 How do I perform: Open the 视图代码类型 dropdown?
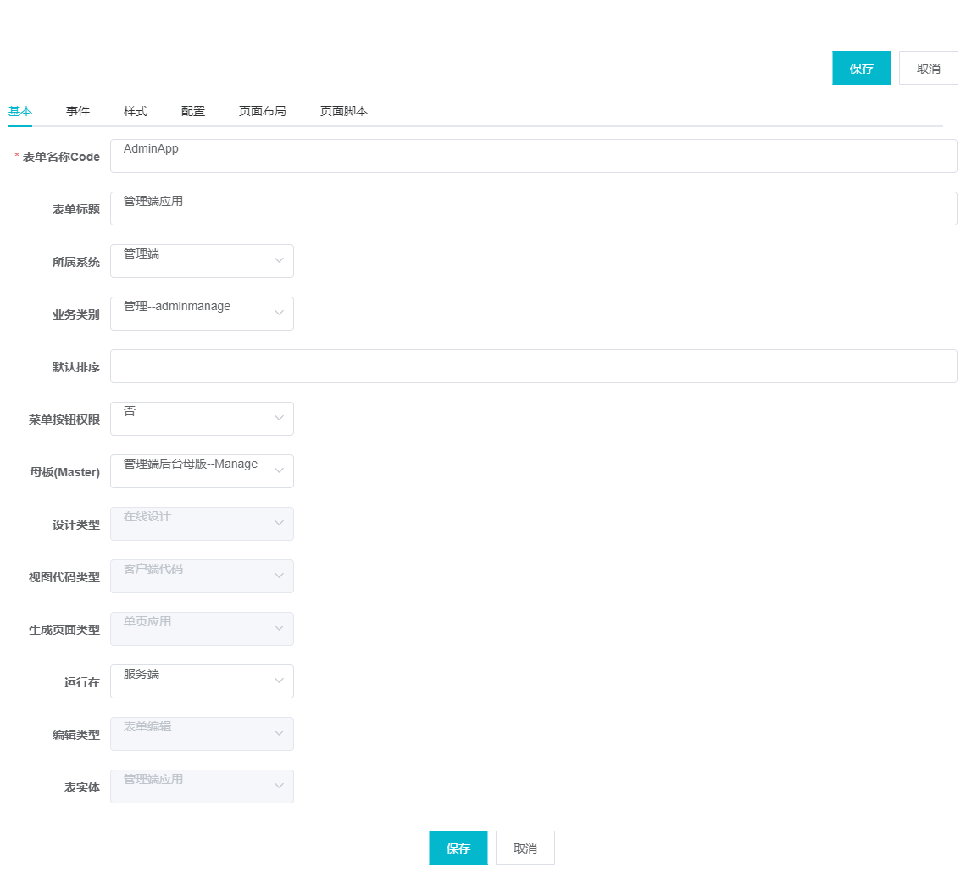tap(202, 576)
